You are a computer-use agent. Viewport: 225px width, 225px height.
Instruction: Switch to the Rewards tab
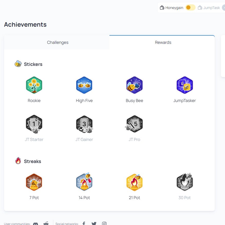coord(162,42)
